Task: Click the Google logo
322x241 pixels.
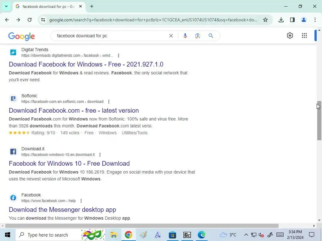Action: (x=22, y=36)
